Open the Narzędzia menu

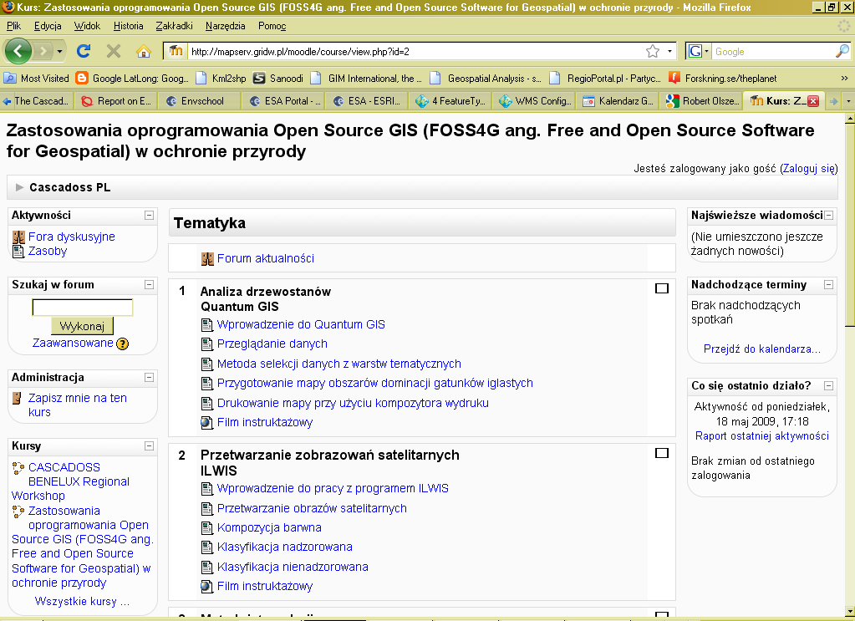[225, 26]
